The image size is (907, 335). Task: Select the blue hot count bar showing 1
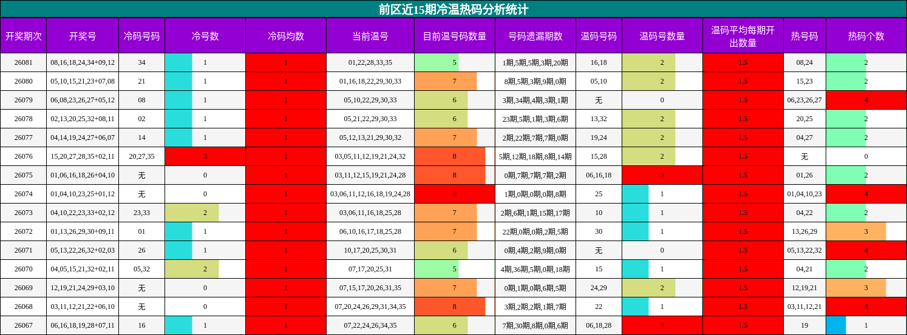pyautogui.click(x=836, y=325)
